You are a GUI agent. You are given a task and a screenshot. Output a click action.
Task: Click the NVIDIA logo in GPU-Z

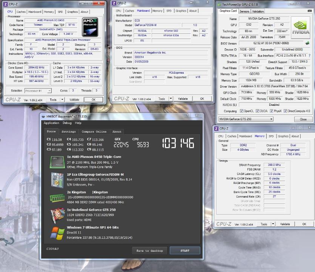(301, 28)
